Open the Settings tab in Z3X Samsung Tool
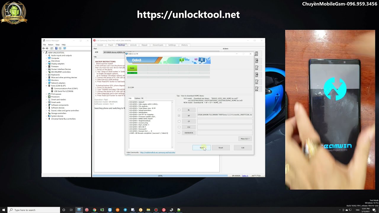379x213 pixels. 172,45
